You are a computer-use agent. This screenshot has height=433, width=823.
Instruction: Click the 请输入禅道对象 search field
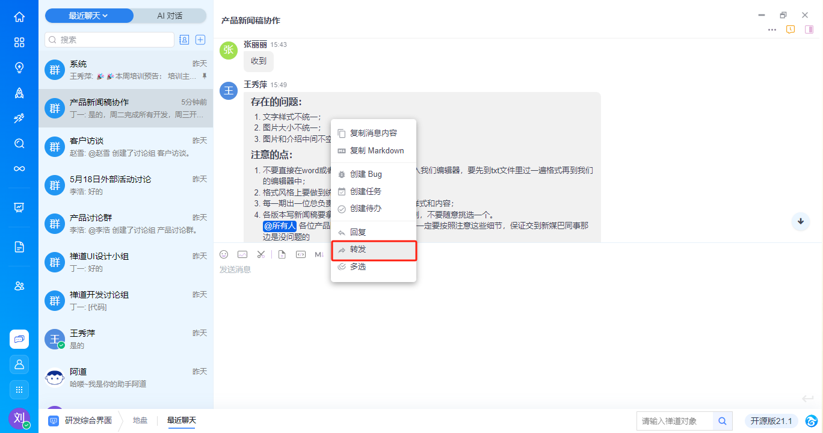[675, 421]
